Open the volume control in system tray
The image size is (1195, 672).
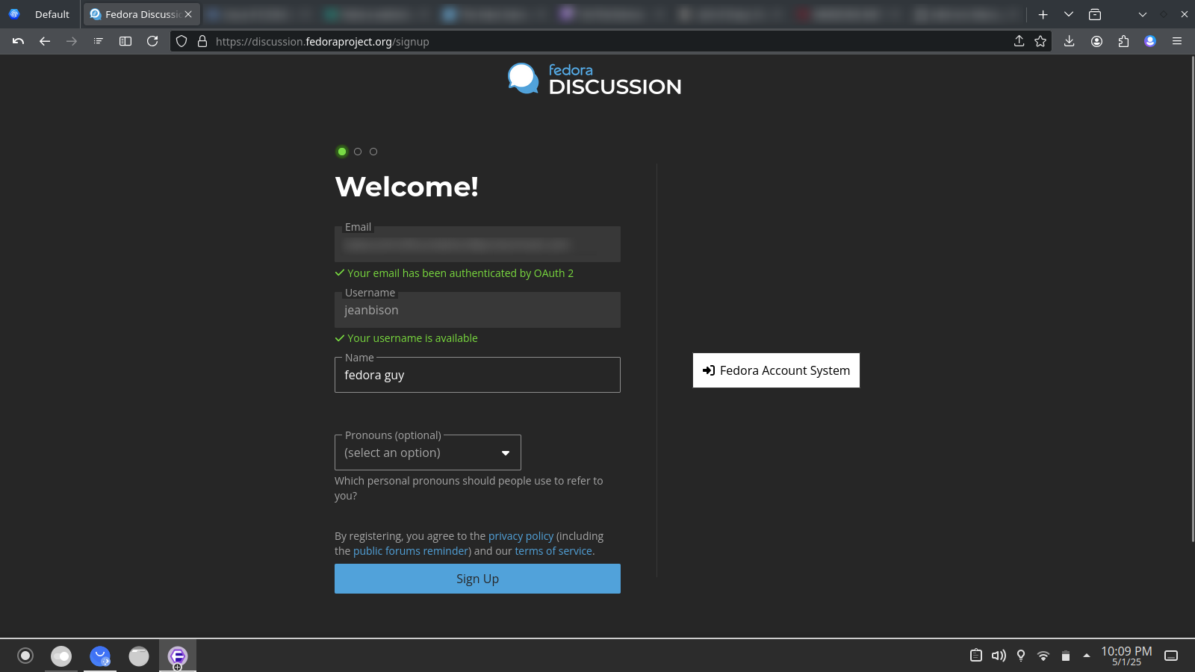point(999,656)
